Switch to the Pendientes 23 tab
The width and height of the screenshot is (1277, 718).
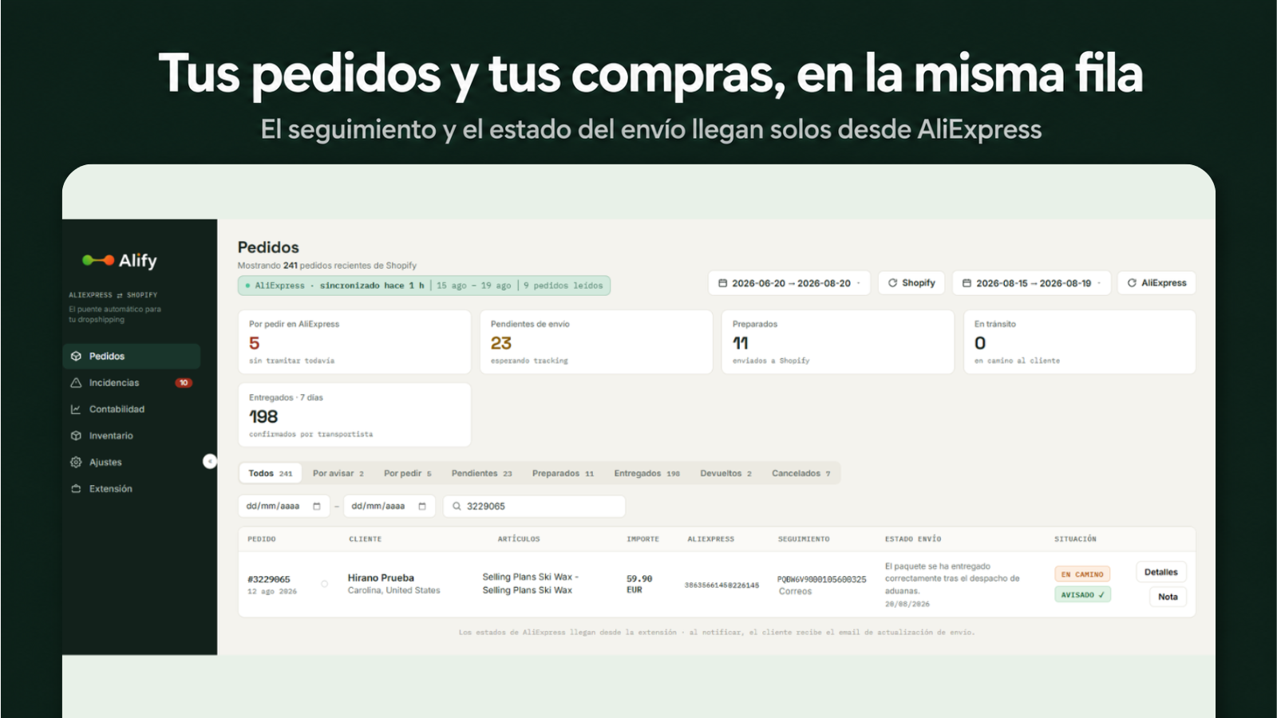click(x=481, y=473)
